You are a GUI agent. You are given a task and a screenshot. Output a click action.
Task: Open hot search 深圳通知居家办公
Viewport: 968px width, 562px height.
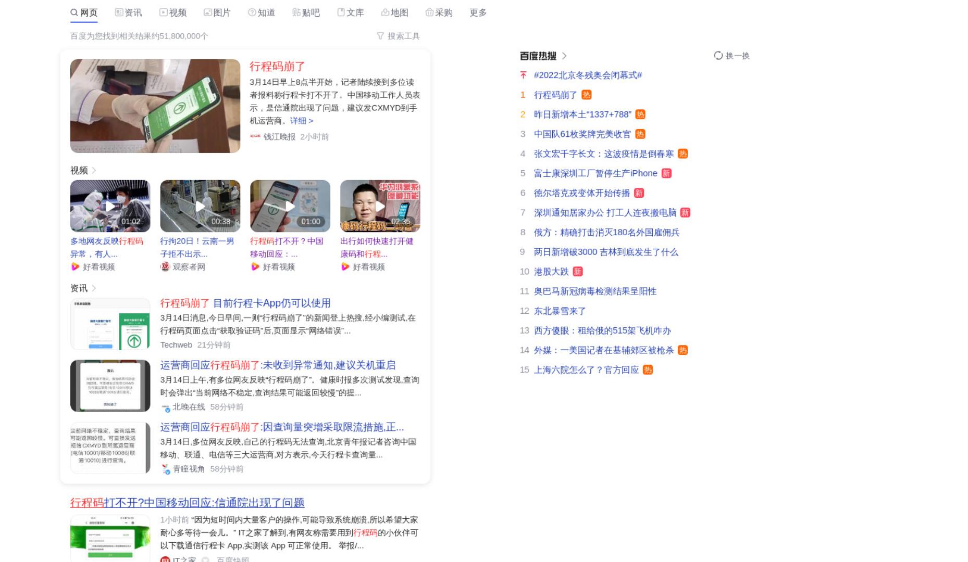(x=605, y=213)
